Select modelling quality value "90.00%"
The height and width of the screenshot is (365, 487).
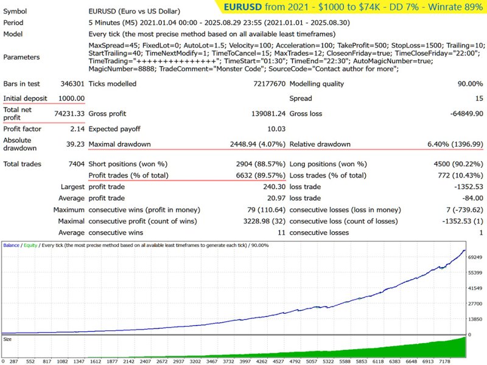point(470,84)
